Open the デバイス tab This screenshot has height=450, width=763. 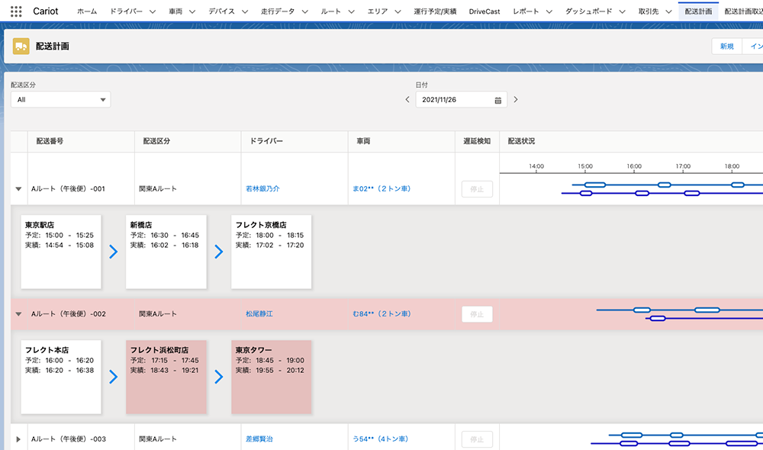(x=221, y=11)
